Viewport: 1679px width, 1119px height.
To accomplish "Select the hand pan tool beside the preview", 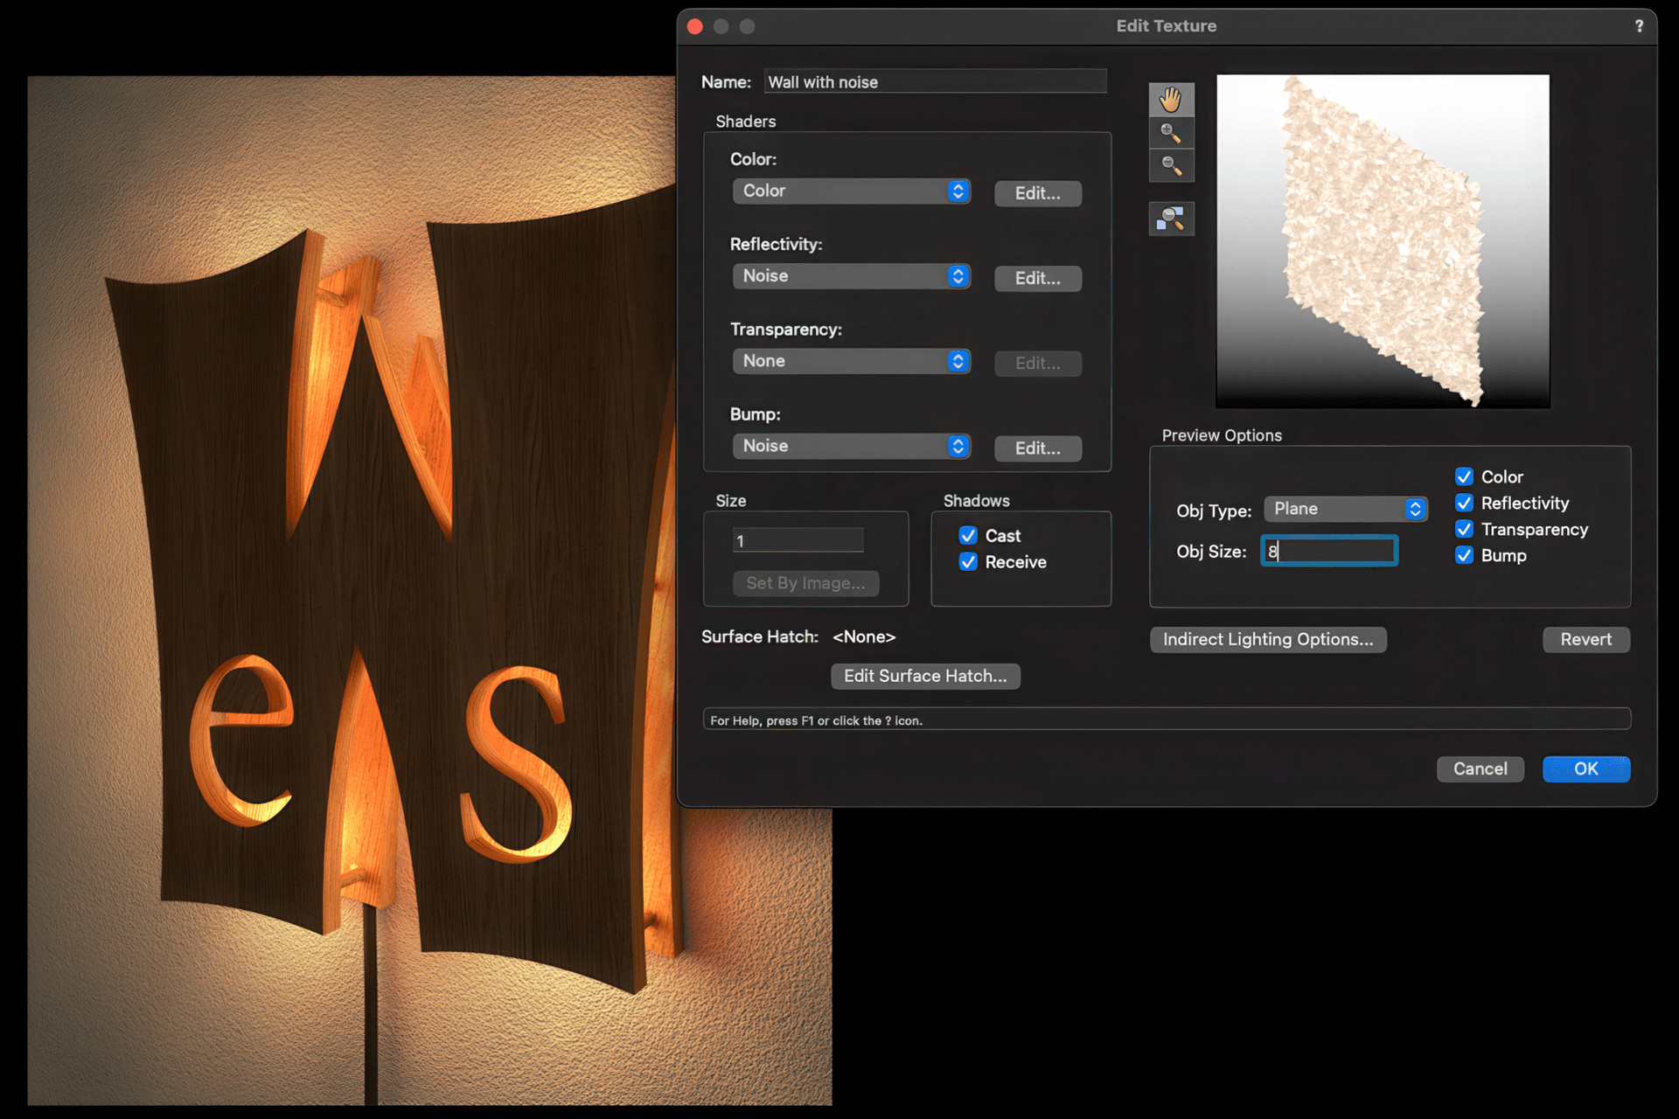I will [x=1172, y=99].
